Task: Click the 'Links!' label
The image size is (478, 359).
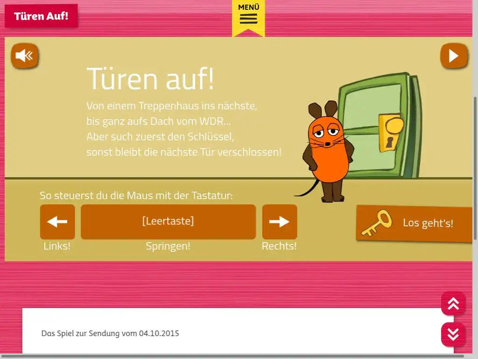Action: [x=57, y=246]
